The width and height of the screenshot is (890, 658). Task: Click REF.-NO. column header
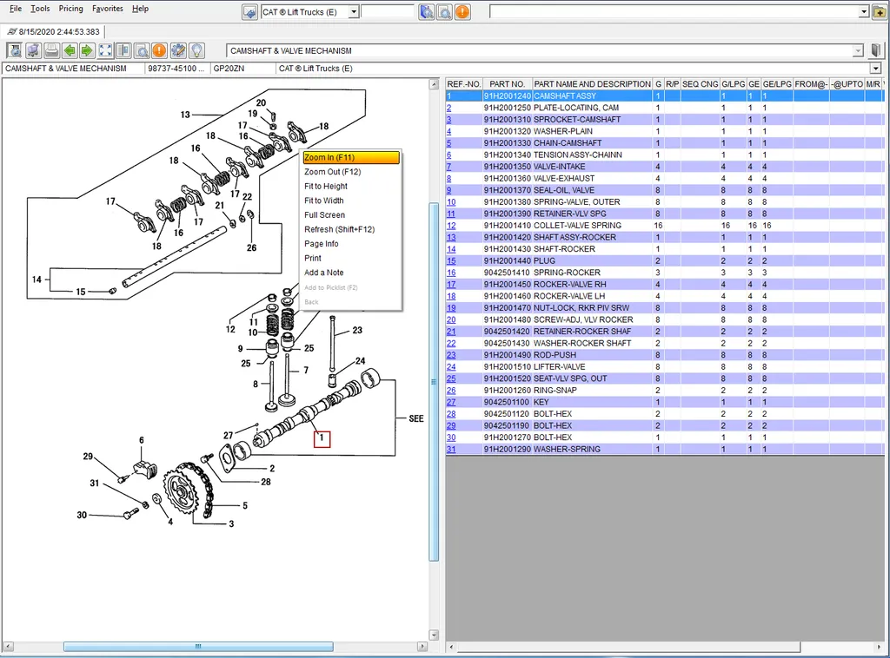click(464, 84)
